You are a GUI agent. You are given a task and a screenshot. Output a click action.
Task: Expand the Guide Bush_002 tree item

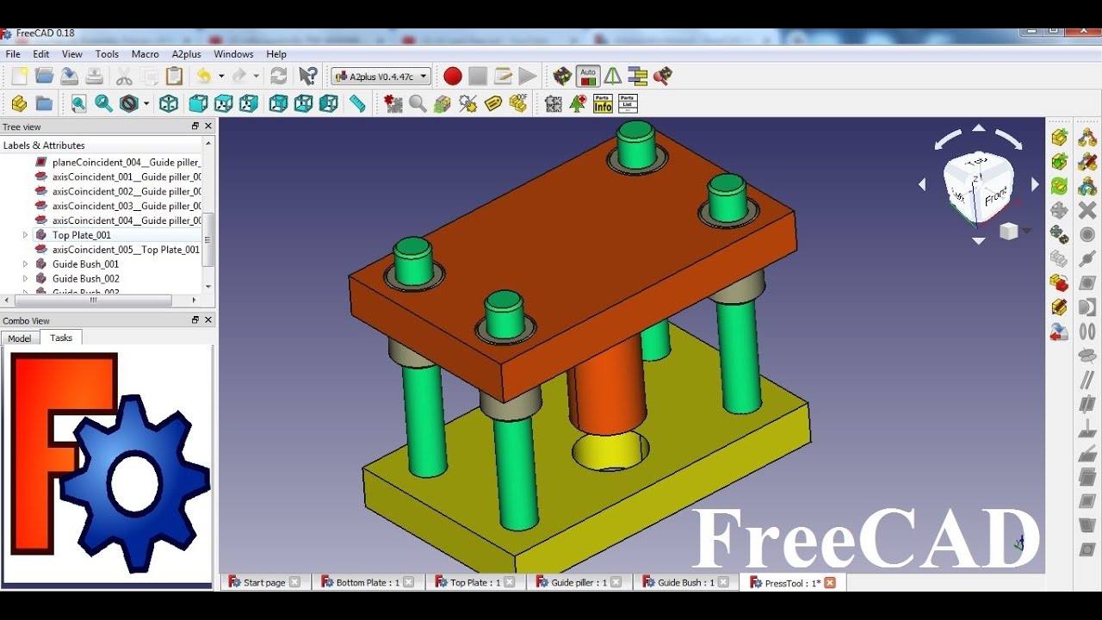click(25, 279)
